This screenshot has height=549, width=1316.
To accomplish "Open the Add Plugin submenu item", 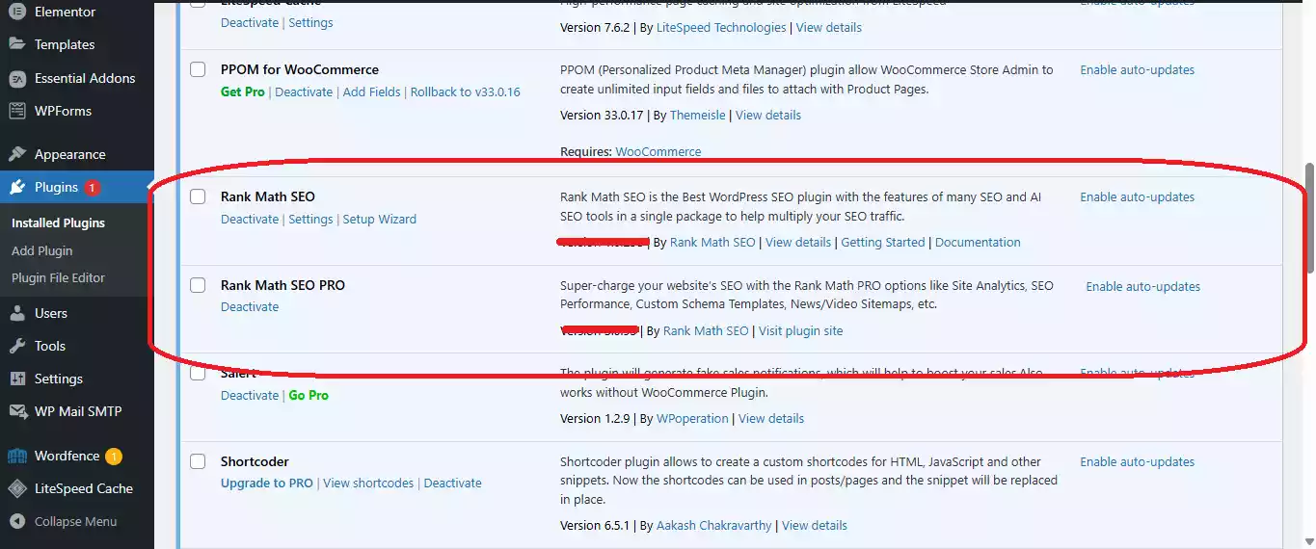I will pos(41,250).
